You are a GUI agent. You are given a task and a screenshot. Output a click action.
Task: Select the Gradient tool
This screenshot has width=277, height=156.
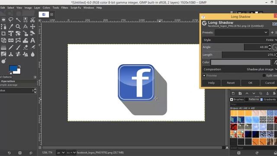click(3, 47)
